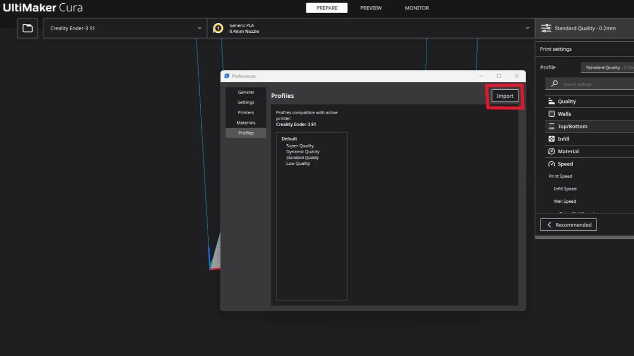Expand the Infill settings section
Viewport: 634px width, 356px height.
(x=589, y=139)
